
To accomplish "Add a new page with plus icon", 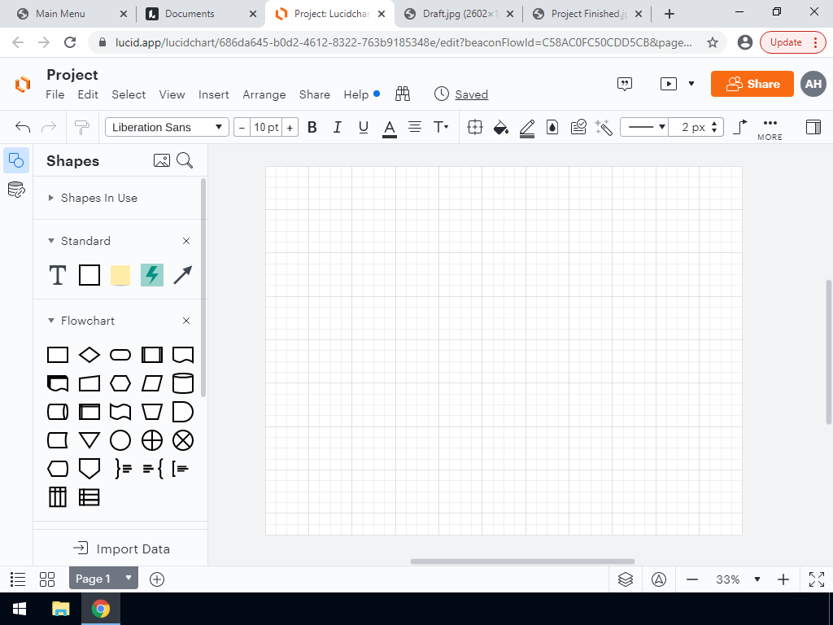I will coord(157,579).
